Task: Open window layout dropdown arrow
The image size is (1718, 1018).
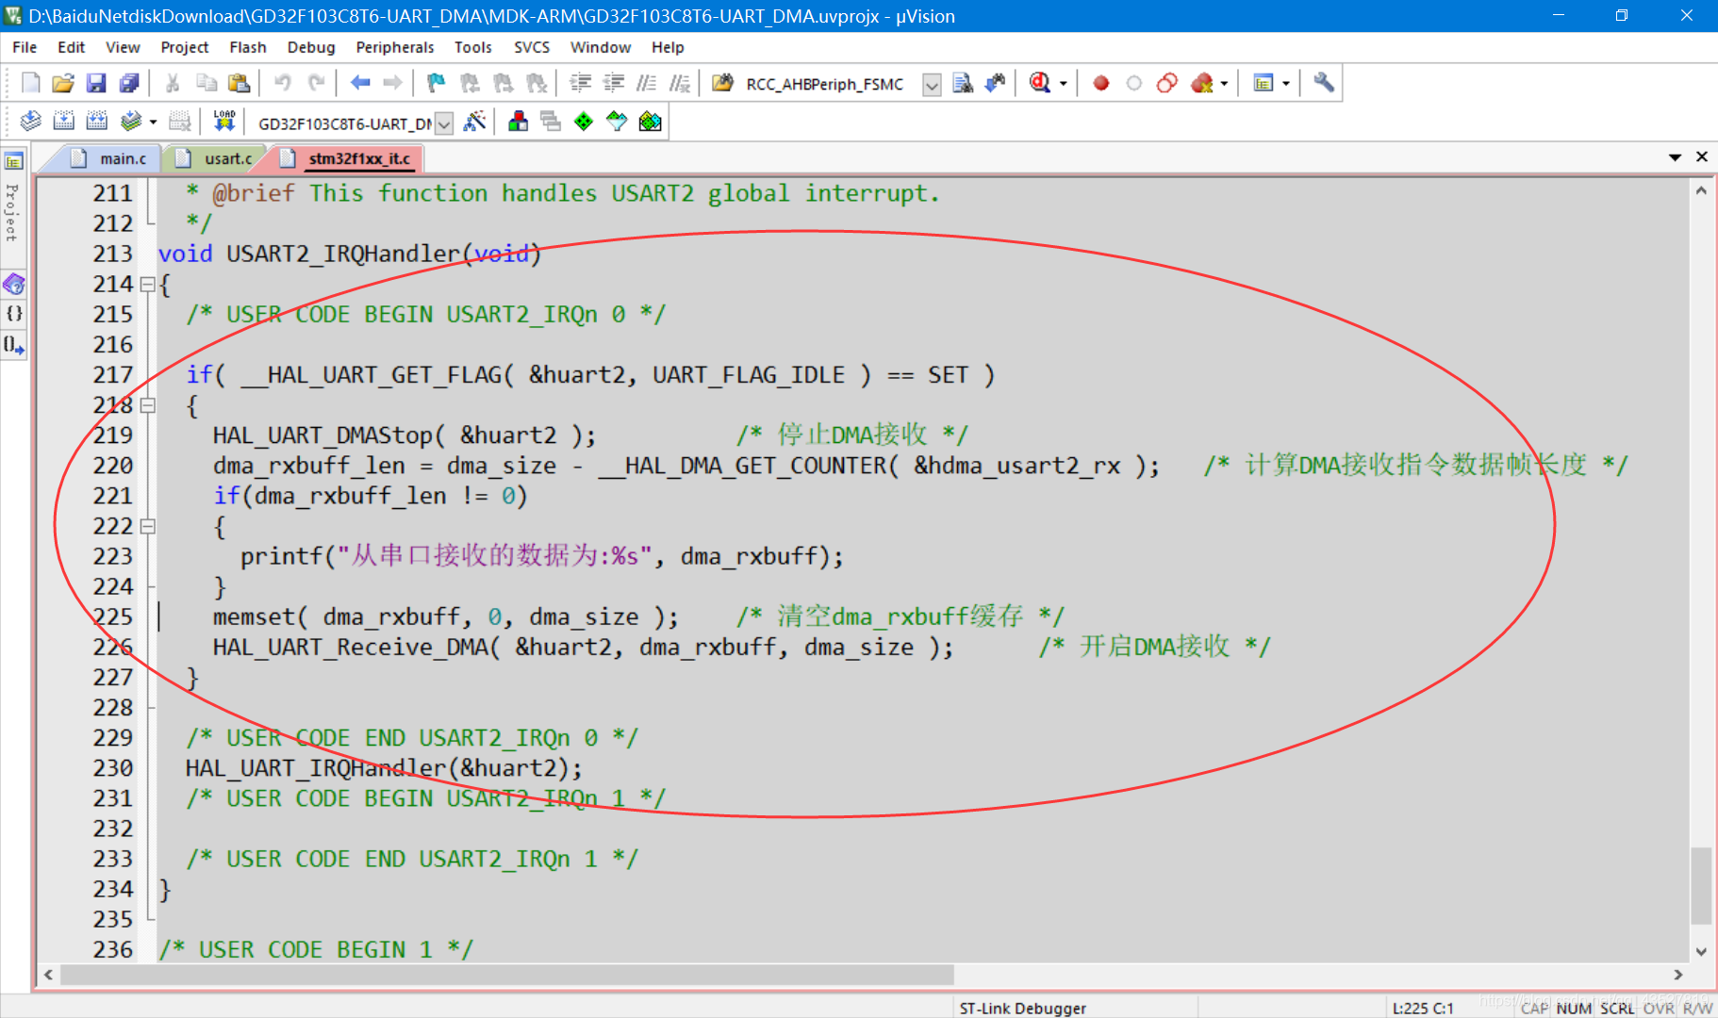Action: coord(1286,83)
